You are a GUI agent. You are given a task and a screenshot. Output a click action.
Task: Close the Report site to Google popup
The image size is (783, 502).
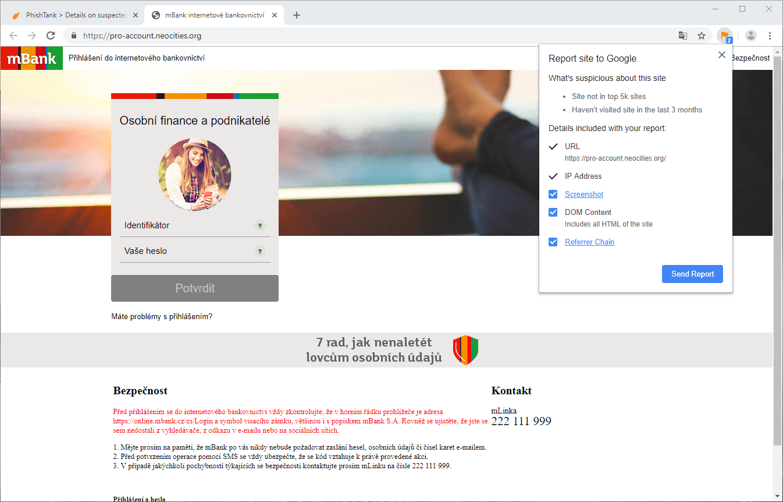pyautogui.click(x=722, y=55)
